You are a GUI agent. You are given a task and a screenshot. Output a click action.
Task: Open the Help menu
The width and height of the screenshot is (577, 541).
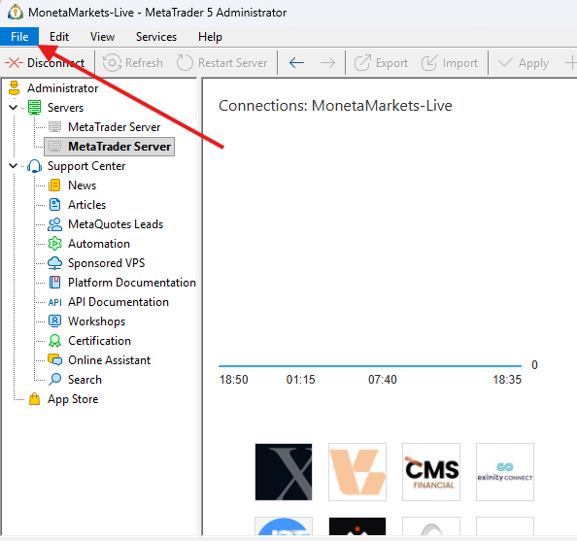(x=210, y=37)
